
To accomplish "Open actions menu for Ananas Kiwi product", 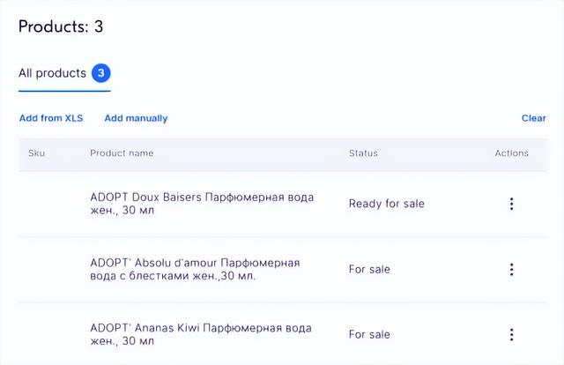I will (511, 335).
